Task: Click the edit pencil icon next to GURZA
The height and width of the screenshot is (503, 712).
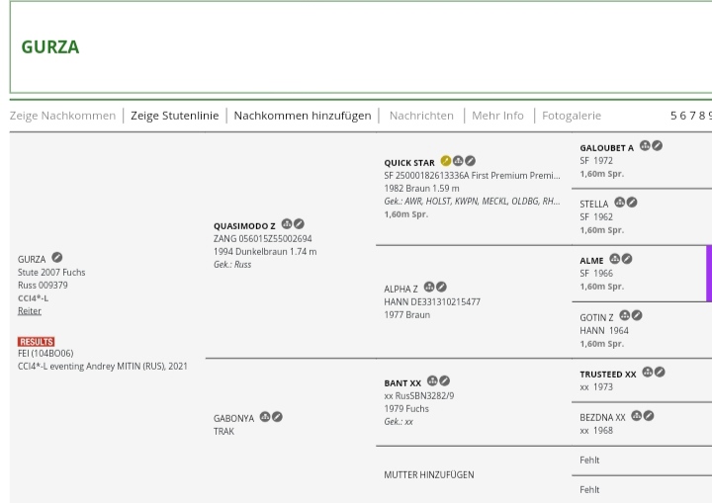Action: tap(57, 258)
